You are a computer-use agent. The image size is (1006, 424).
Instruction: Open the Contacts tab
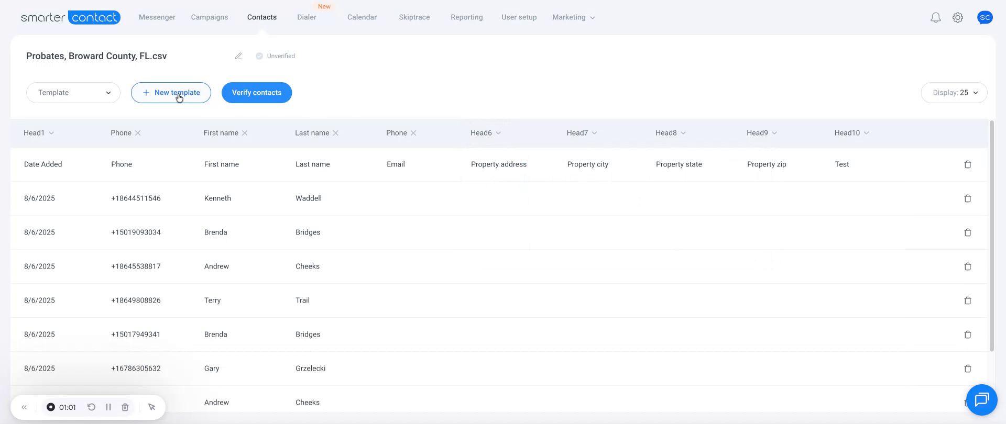coord(262,17)
